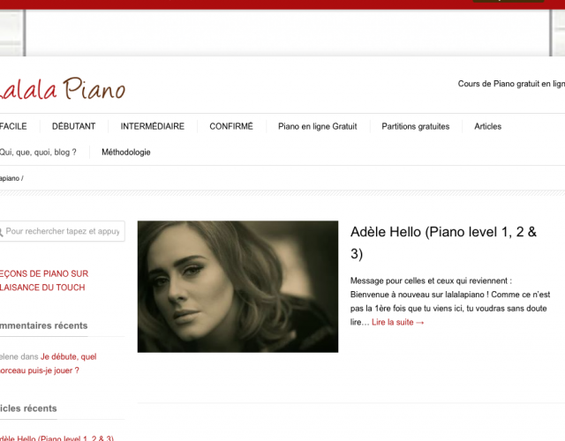Image resolution: width=565 pixels, height=441 pixels.
Task: Open Leçons de piano sidebar link
Action: tap(44, 280)
